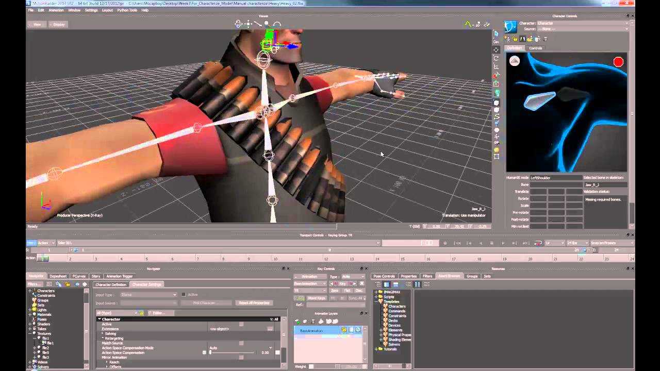
Task: Switch to the Story tab
Action: point(96,276)
